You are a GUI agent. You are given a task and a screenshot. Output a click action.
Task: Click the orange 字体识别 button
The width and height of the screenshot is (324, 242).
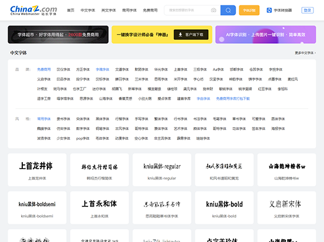(249, 10)
